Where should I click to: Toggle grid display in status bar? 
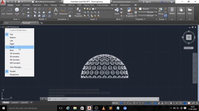[x=121, y=103]
